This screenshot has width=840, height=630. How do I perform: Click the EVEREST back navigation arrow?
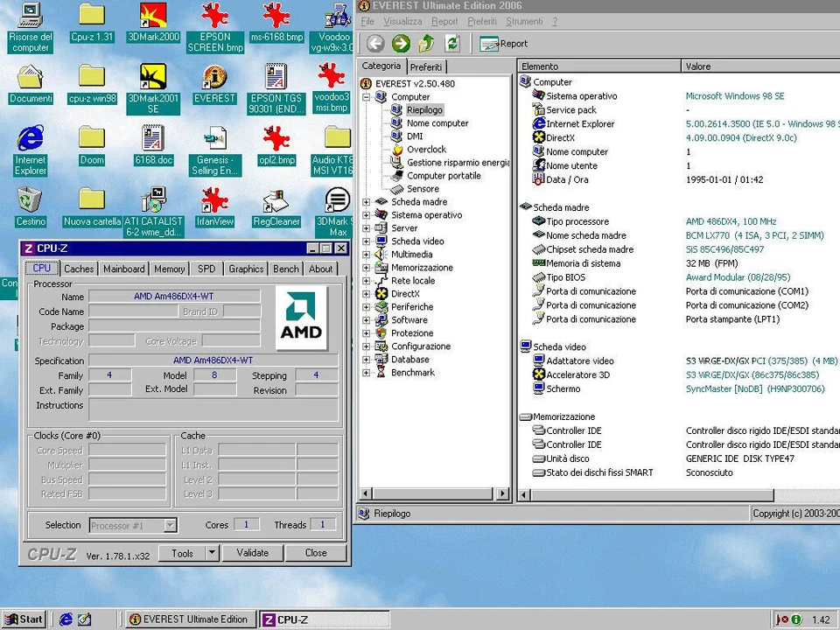click(x=375, y=43)
